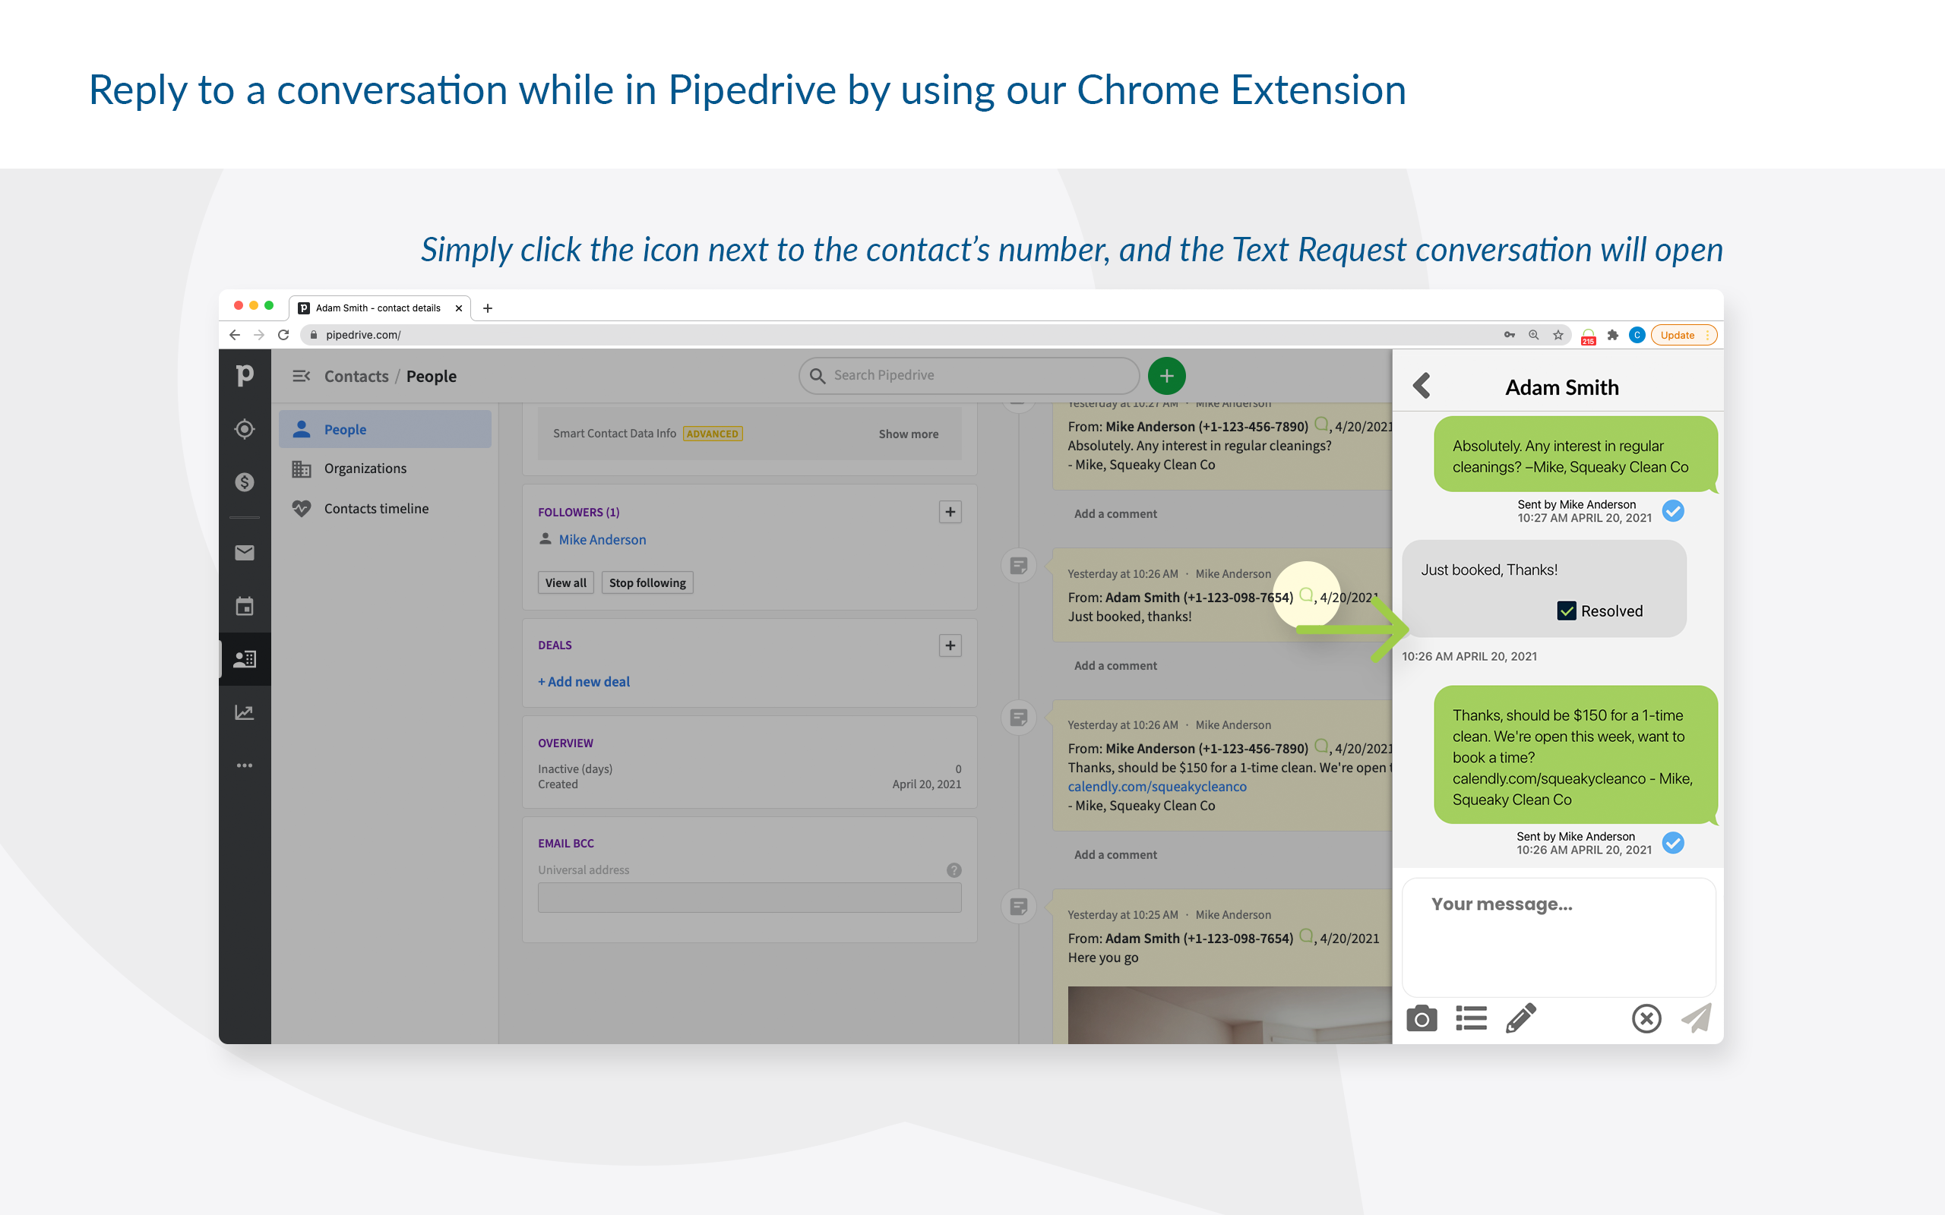1945x1215 pixels.
Task: Click the Pipedrive logo in sidebar
Action: tap(245, 375)
